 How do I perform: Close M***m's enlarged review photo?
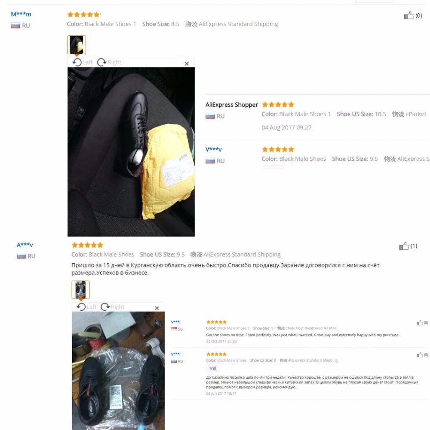click(187, 64)
